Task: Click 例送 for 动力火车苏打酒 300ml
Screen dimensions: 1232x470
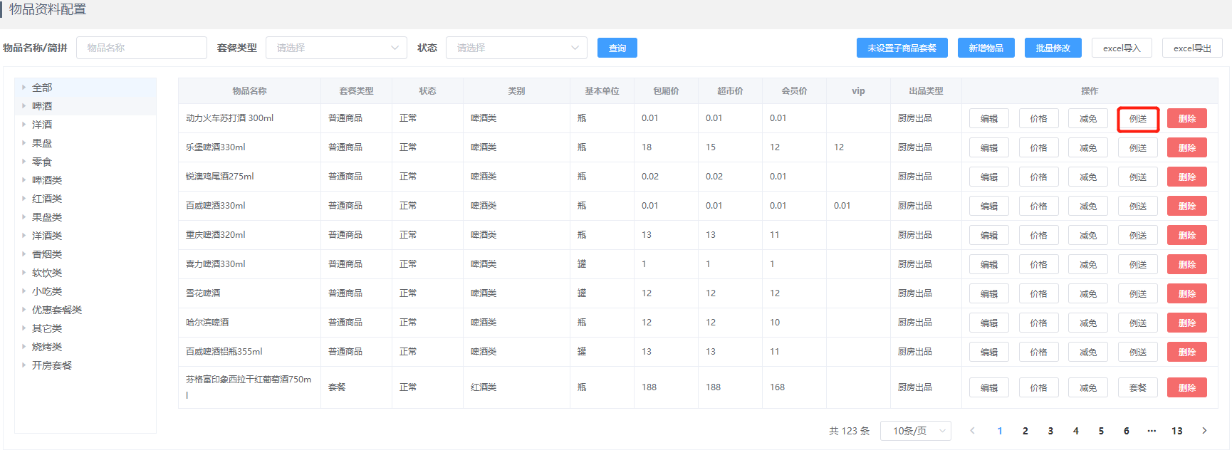Action: (x=1138, y=119)
